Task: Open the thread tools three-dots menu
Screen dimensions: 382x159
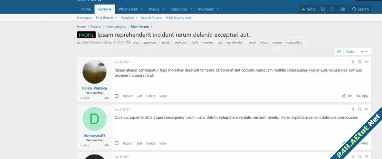Action: [364, 52]
